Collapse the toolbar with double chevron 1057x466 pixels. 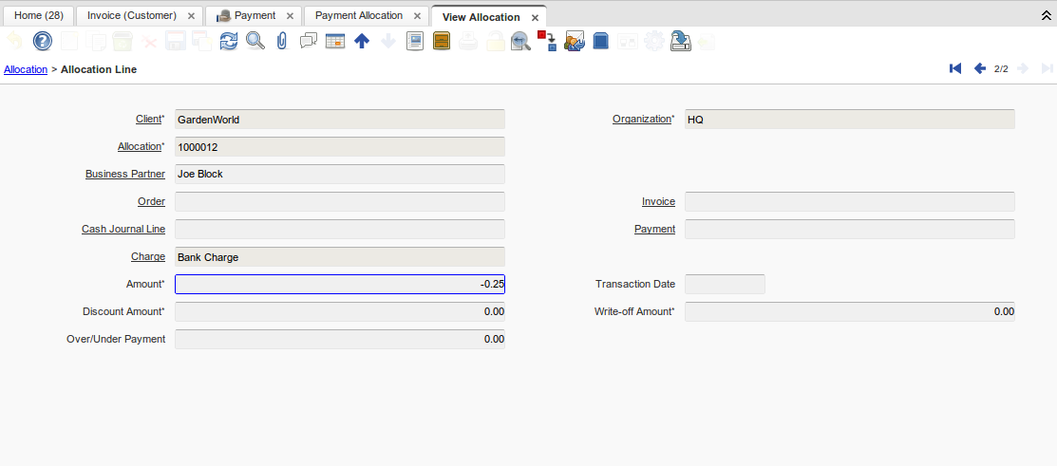[x=1047, y=16]
